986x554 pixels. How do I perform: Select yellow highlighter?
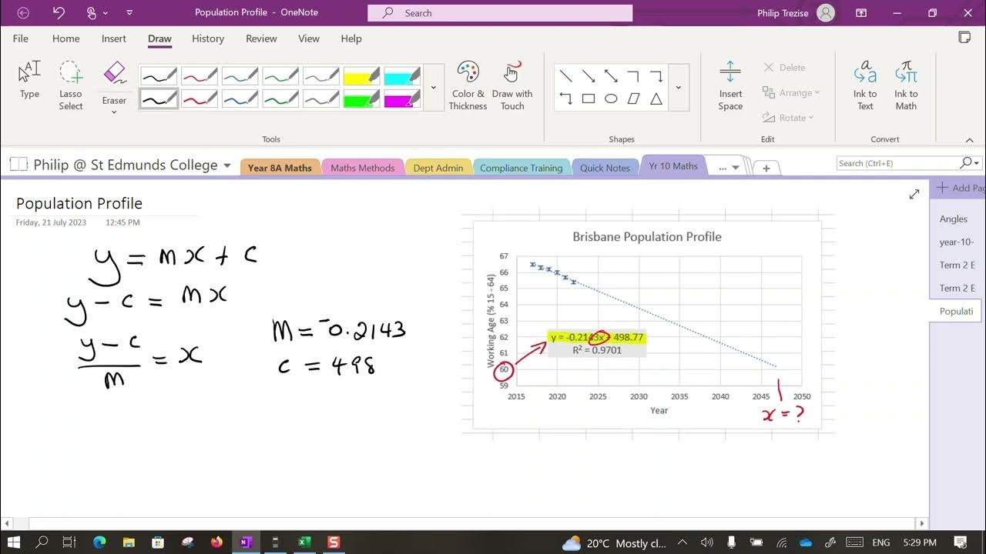click(x=362, y=76)
